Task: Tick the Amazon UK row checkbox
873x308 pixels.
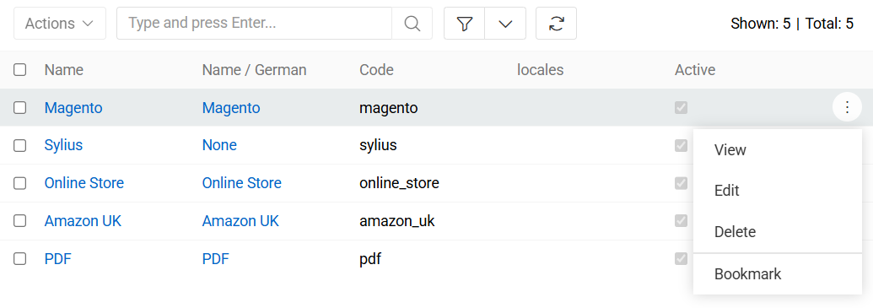Action: click(x=20, y=220)
